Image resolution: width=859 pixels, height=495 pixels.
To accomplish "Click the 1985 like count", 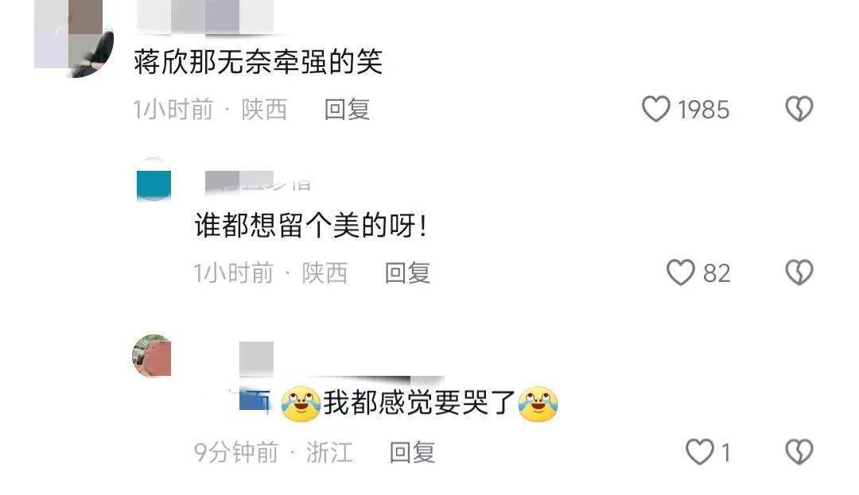I will tap(703, 110).
